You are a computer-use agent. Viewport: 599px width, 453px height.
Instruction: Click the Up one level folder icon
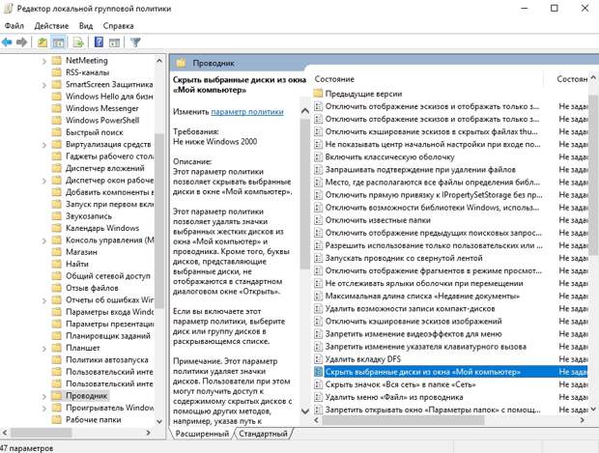(43, 42)
